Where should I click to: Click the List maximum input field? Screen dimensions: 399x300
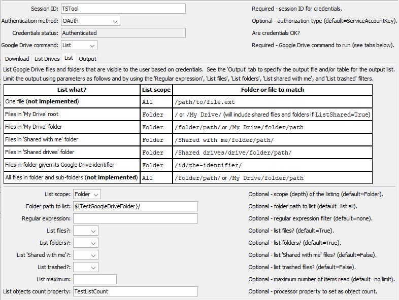pyautogui.click(x=95, y=279)
